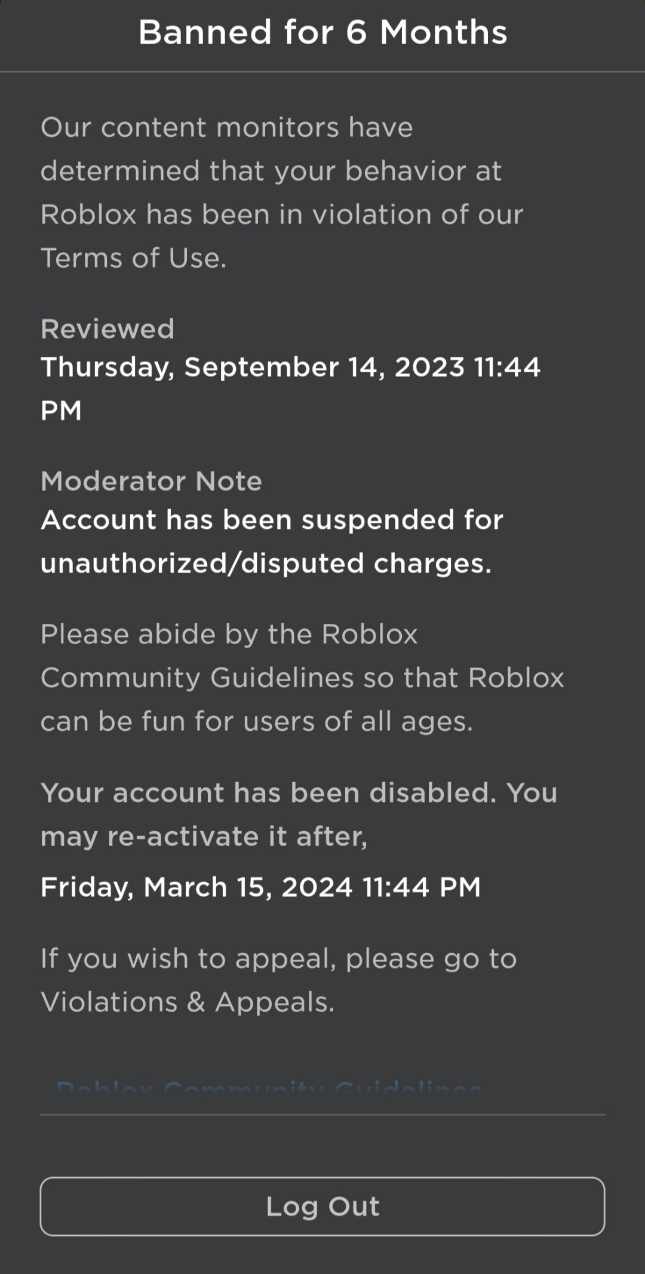Click the "unauthorized/disputed charges." text

[x=266, y=563]
